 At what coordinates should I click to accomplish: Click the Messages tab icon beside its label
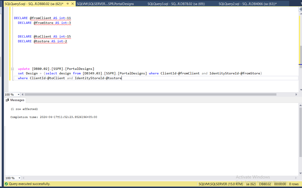7,100
